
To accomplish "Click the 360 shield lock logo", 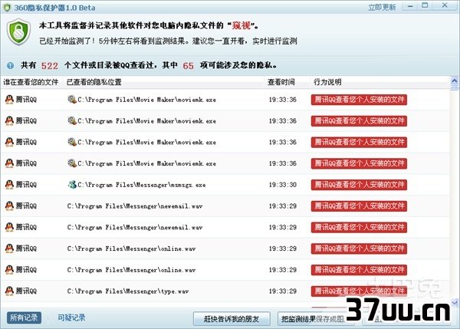I will click(x=19, y=31).
